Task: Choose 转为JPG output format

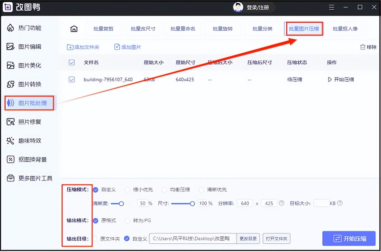Action: 127,221
